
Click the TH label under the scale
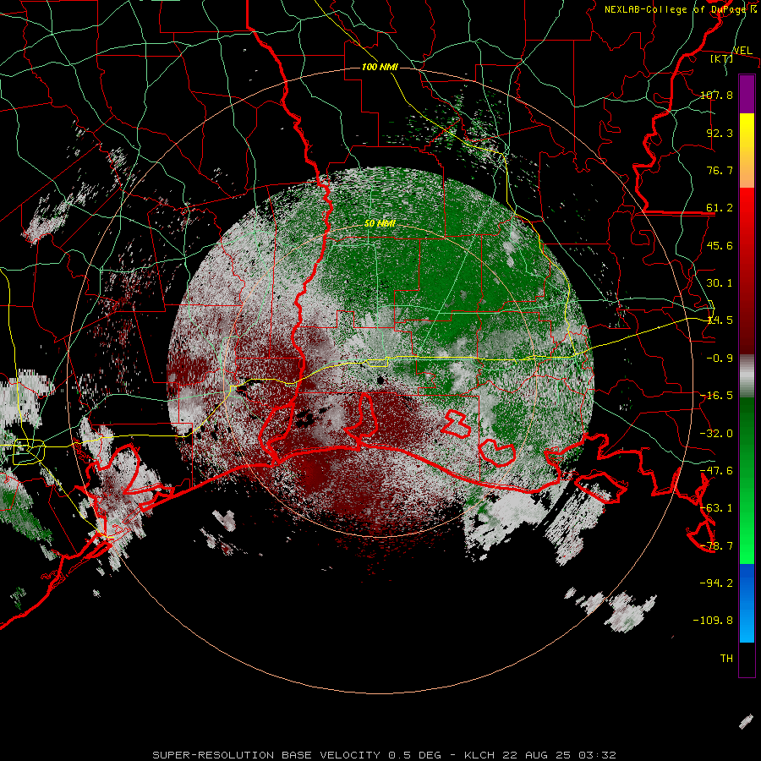[726, 659]
